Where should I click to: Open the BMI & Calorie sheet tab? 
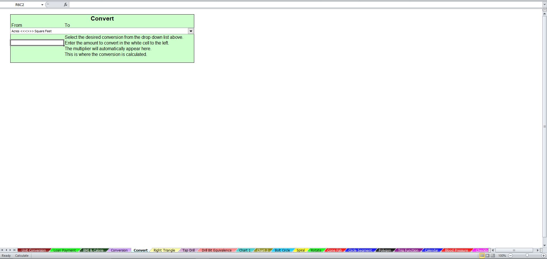(93, 250)
